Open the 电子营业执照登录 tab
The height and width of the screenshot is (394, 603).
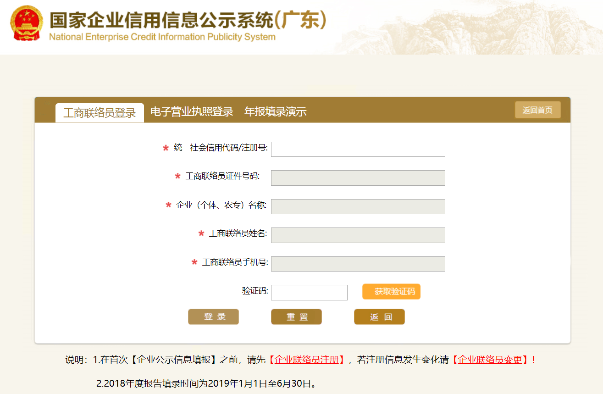192,111
